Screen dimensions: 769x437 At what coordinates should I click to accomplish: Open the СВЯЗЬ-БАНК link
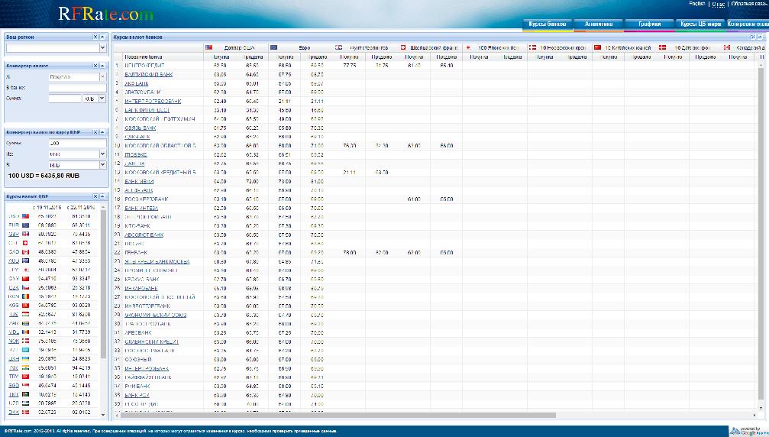(x=141, y=128)
